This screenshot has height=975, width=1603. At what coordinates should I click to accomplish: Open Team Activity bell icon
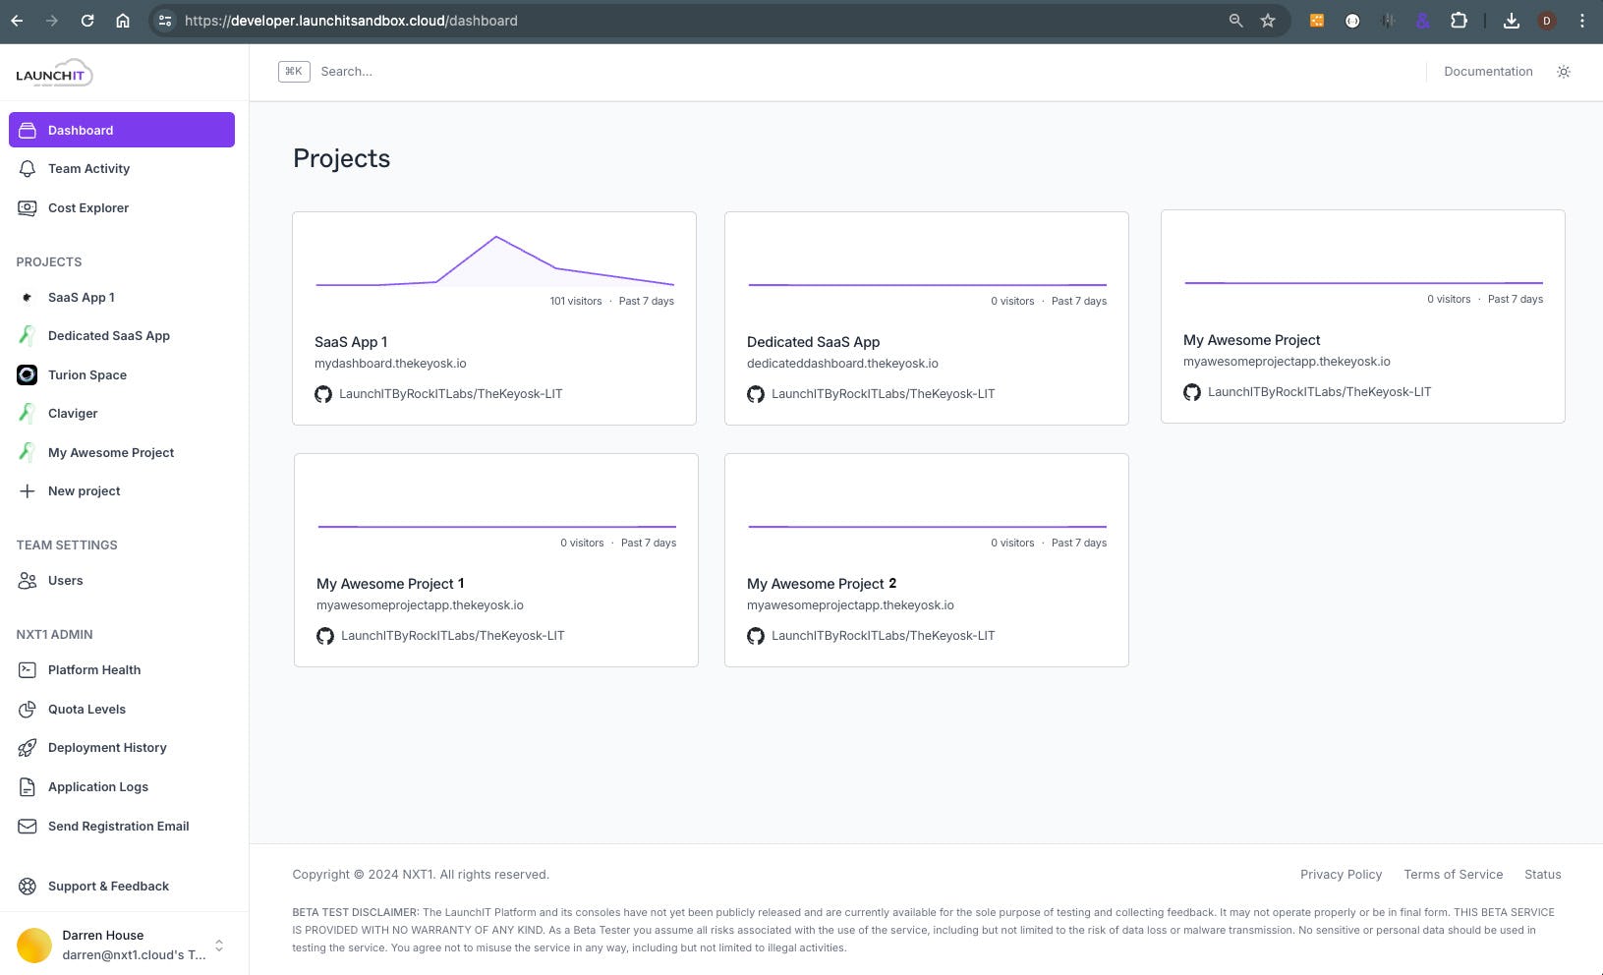tap(28, 169)
